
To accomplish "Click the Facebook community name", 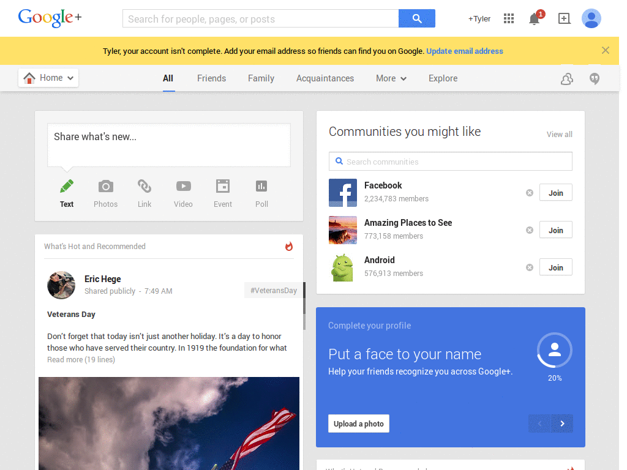I will click(383, 185).
